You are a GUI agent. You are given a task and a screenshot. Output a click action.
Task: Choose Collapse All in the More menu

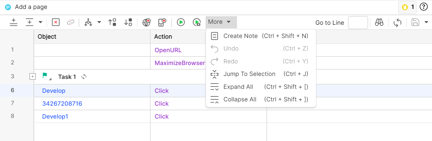[240, 99]
